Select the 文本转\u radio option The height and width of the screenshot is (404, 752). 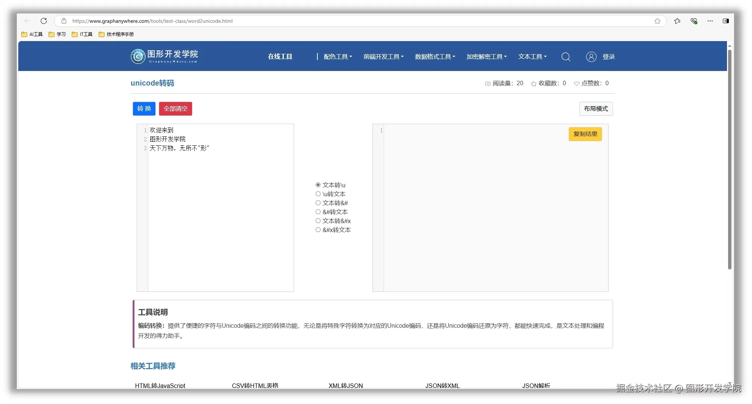click(318, 185)
